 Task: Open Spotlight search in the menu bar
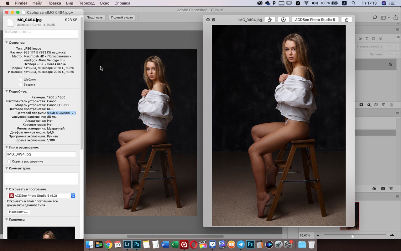354,3
